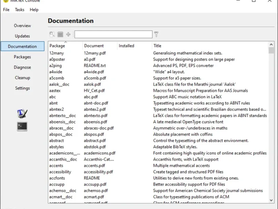278x209 pixels.
Task: Click title 'Multiple mathematical accents'
Action: tap(181, 166)
